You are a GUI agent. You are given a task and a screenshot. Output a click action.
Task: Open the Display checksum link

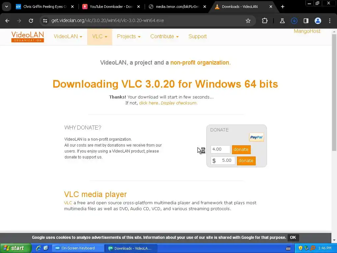pyautogui.click(x=179, y=103)
